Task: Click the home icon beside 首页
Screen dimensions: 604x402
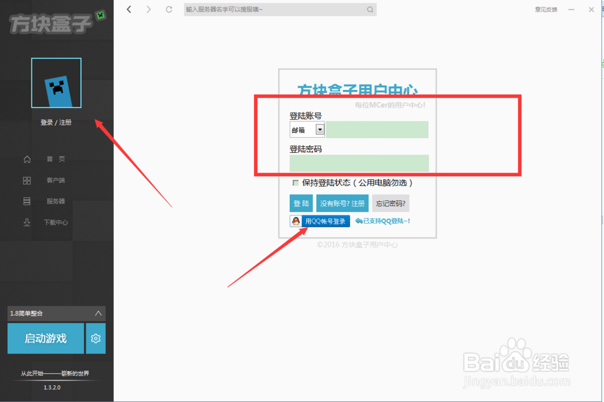Action: point(27,159)
